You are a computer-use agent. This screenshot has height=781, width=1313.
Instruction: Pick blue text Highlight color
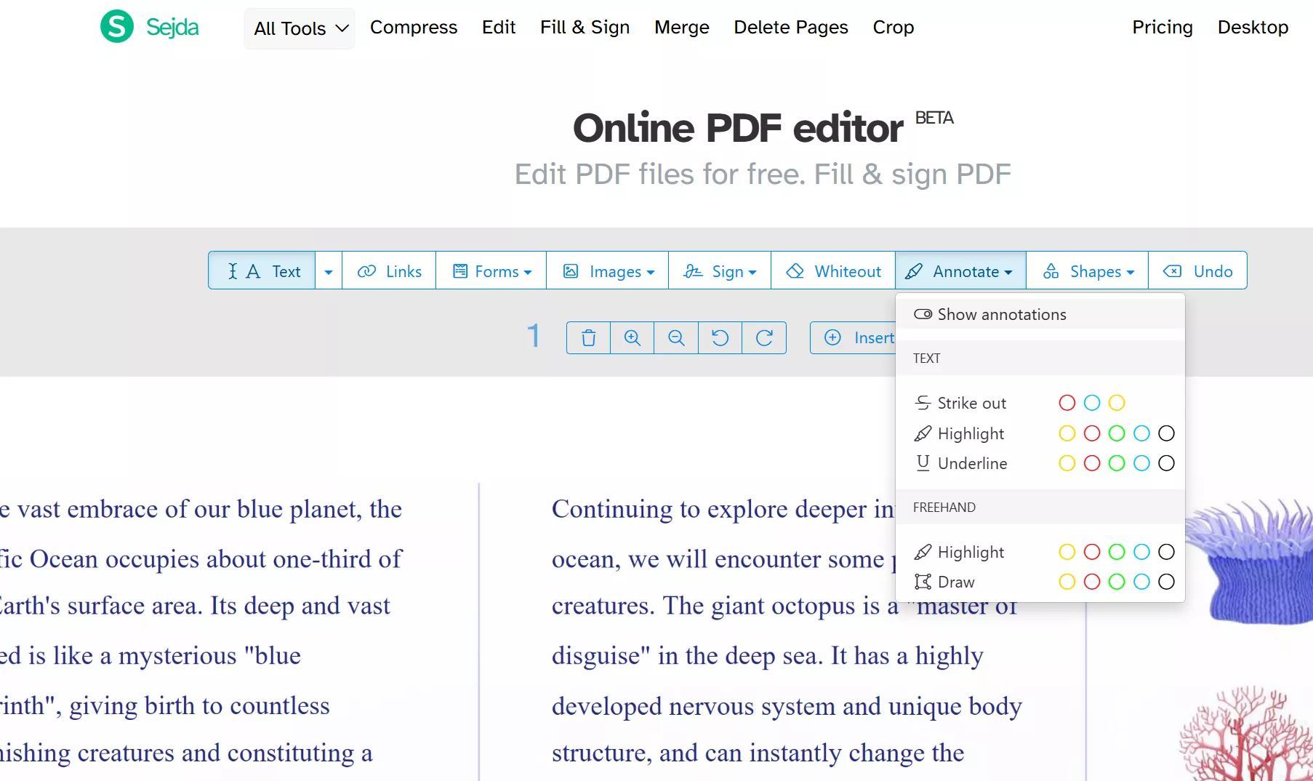[x=1142, y=433]
